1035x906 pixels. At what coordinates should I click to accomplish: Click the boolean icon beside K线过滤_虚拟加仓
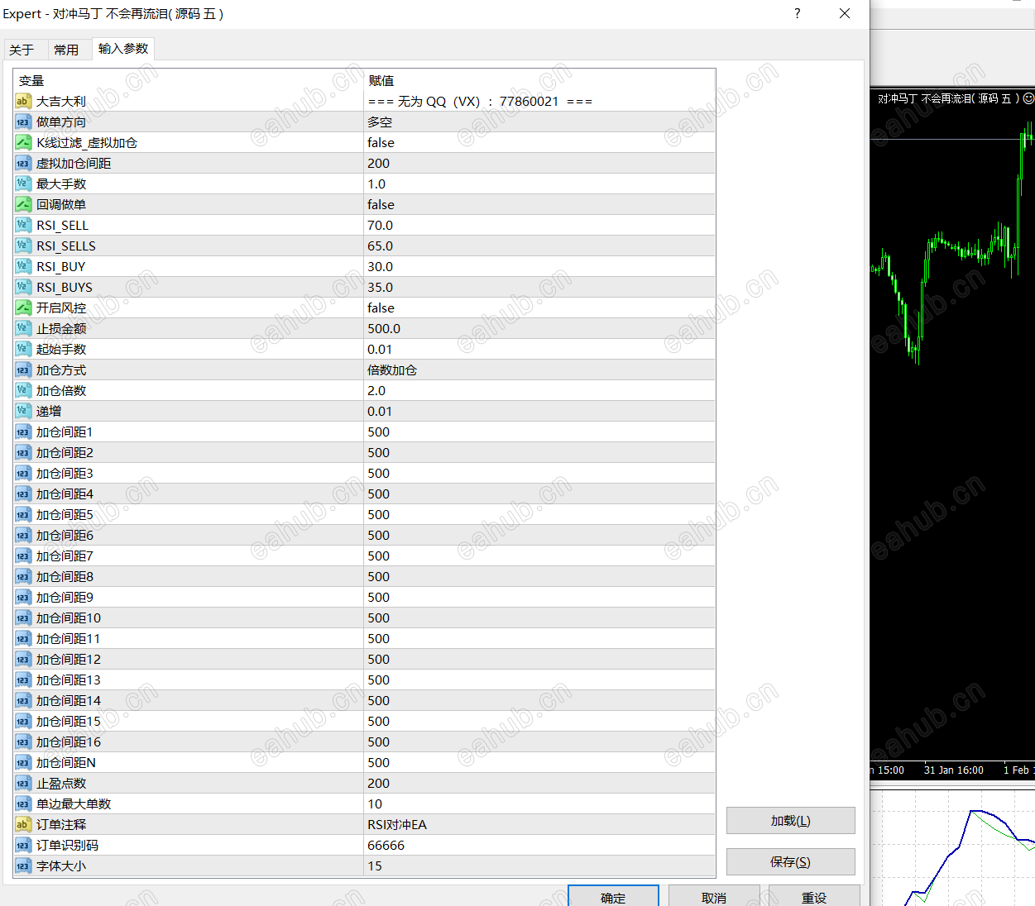pyautogui.click(x=23, y=142)
